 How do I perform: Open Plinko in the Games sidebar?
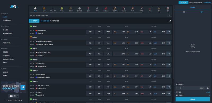pyautogui.click(x=5, y=63)
